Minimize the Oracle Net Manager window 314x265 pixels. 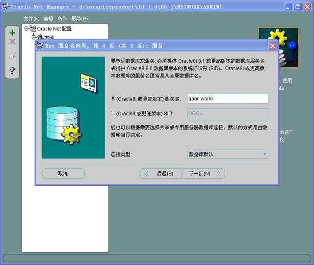[288, 7]
